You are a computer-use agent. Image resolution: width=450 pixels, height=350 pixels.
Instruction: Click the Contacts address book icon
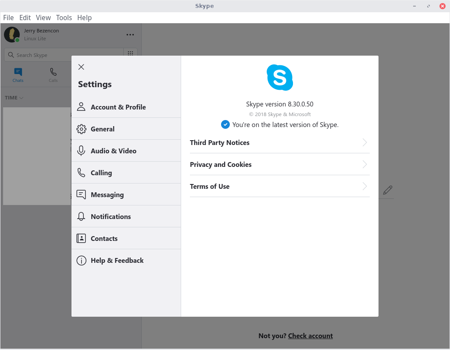tap(81, 238)
